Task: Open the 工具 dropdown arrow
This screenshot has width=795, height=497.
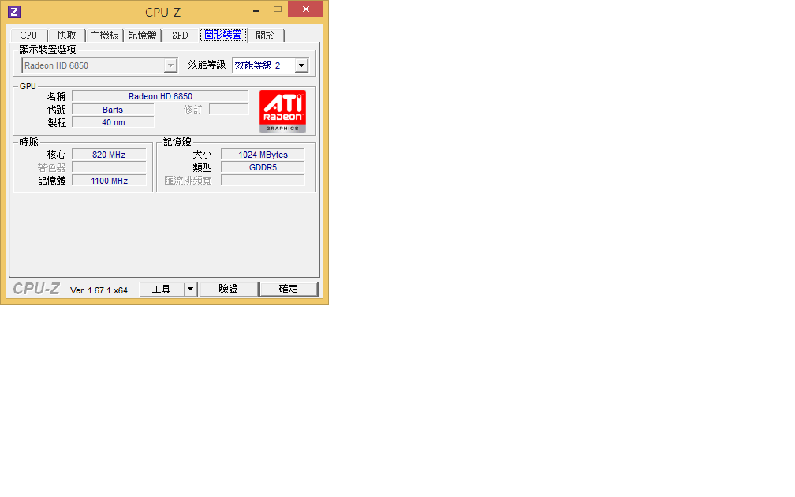Action: tap(190, 289)
